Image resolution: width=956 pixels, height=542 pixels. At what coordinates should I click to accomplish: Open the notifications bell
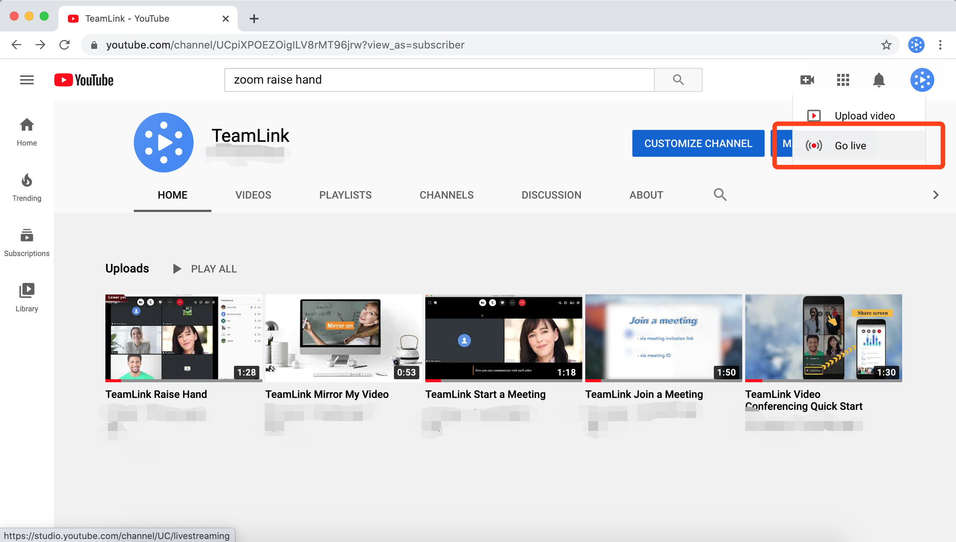(x=879, y=80)
